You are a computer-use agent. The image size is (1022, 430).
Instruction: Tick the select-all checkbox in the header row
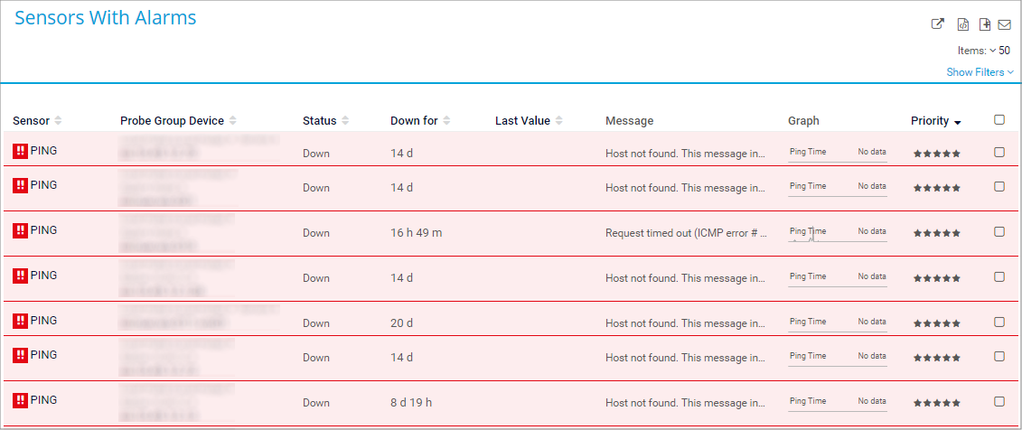[x=999, y=119]
